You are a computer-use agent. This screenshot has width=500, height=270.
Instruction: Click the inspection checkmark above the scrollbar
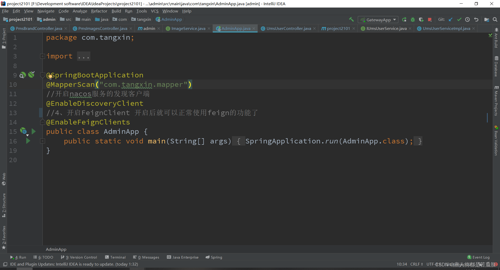point(490,35)
